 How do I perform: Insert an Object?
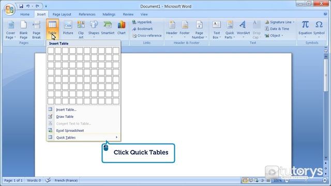274,36
